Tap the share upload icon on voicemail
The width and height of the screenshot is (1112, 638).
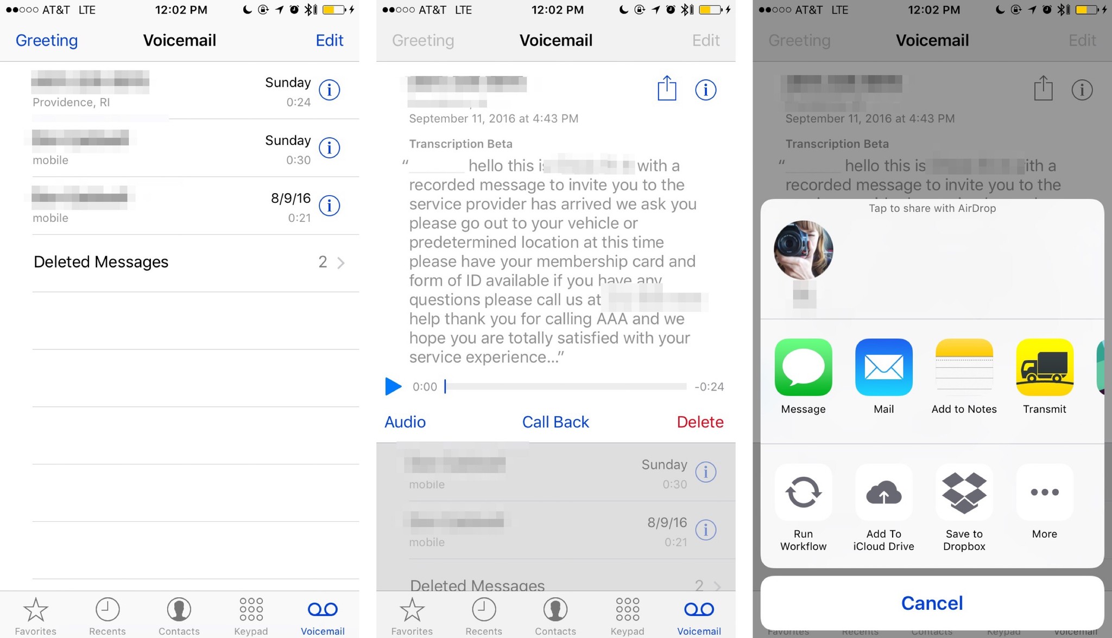(667, 90)
